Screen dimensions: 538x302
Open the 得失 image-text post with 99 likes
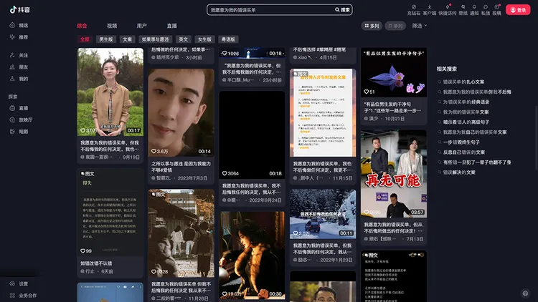(x=110, y=213)
